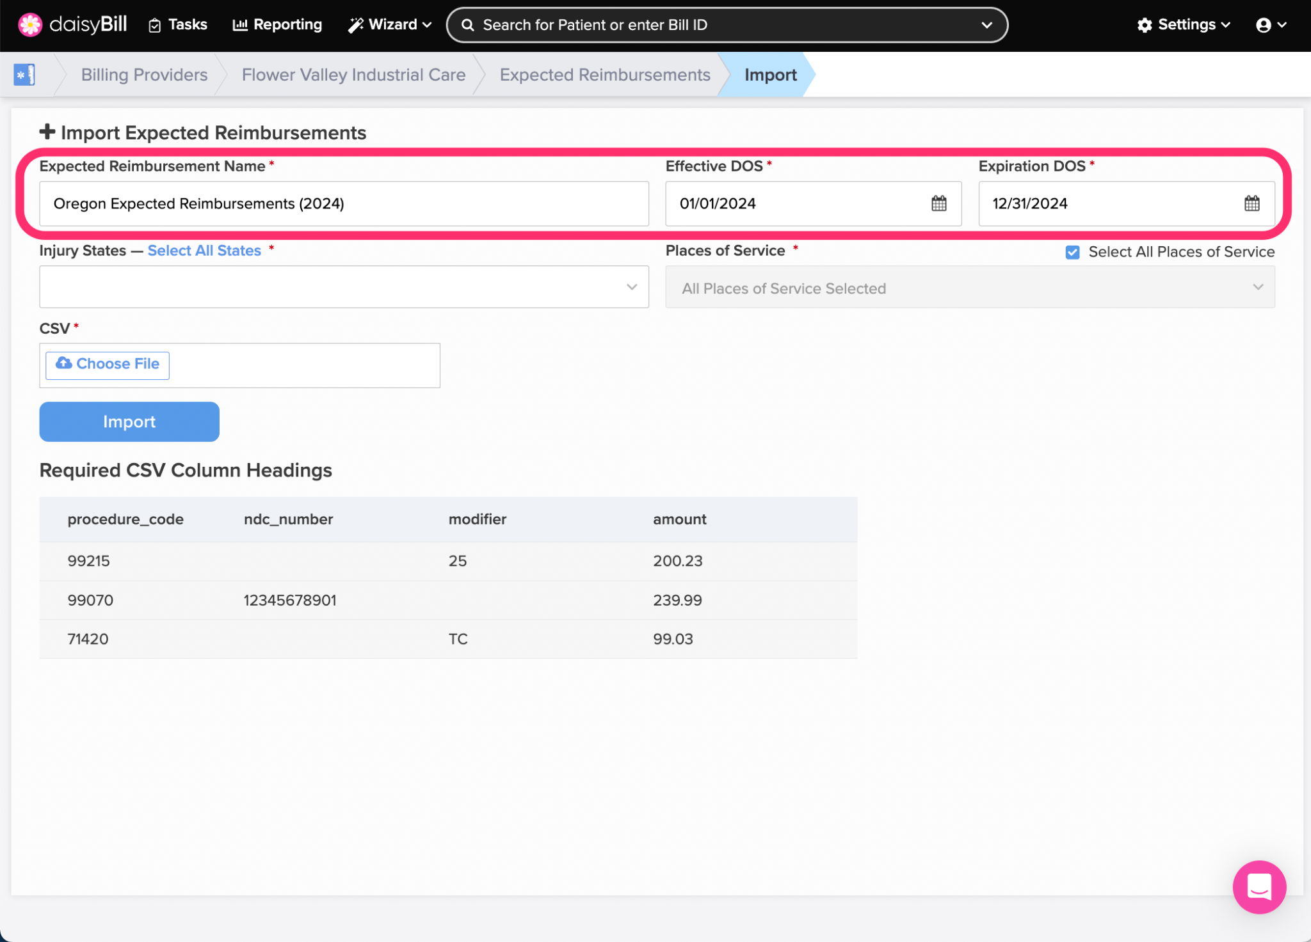Open the Wizard menu

click(390, 25)
